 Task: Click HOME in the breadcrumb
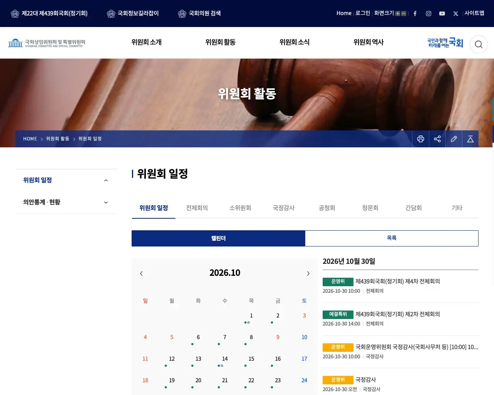pos(30,139)
